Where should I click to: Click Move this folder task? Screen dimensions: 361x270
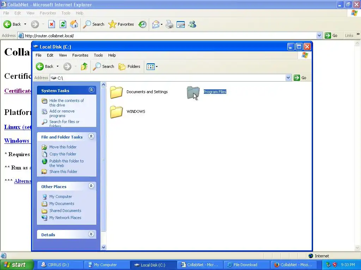[63, 147]
